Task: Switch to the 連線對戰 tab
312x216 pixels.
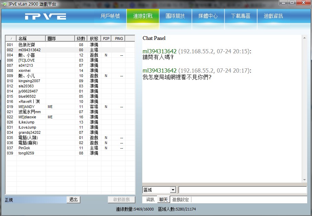Action: pos(143,16)
